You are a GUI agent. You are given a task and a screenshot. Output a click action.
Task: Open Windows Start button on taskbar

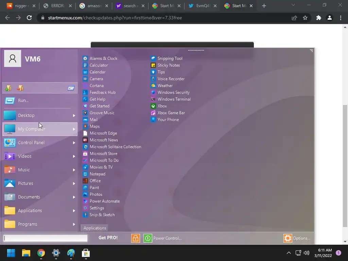pos(11,253)
